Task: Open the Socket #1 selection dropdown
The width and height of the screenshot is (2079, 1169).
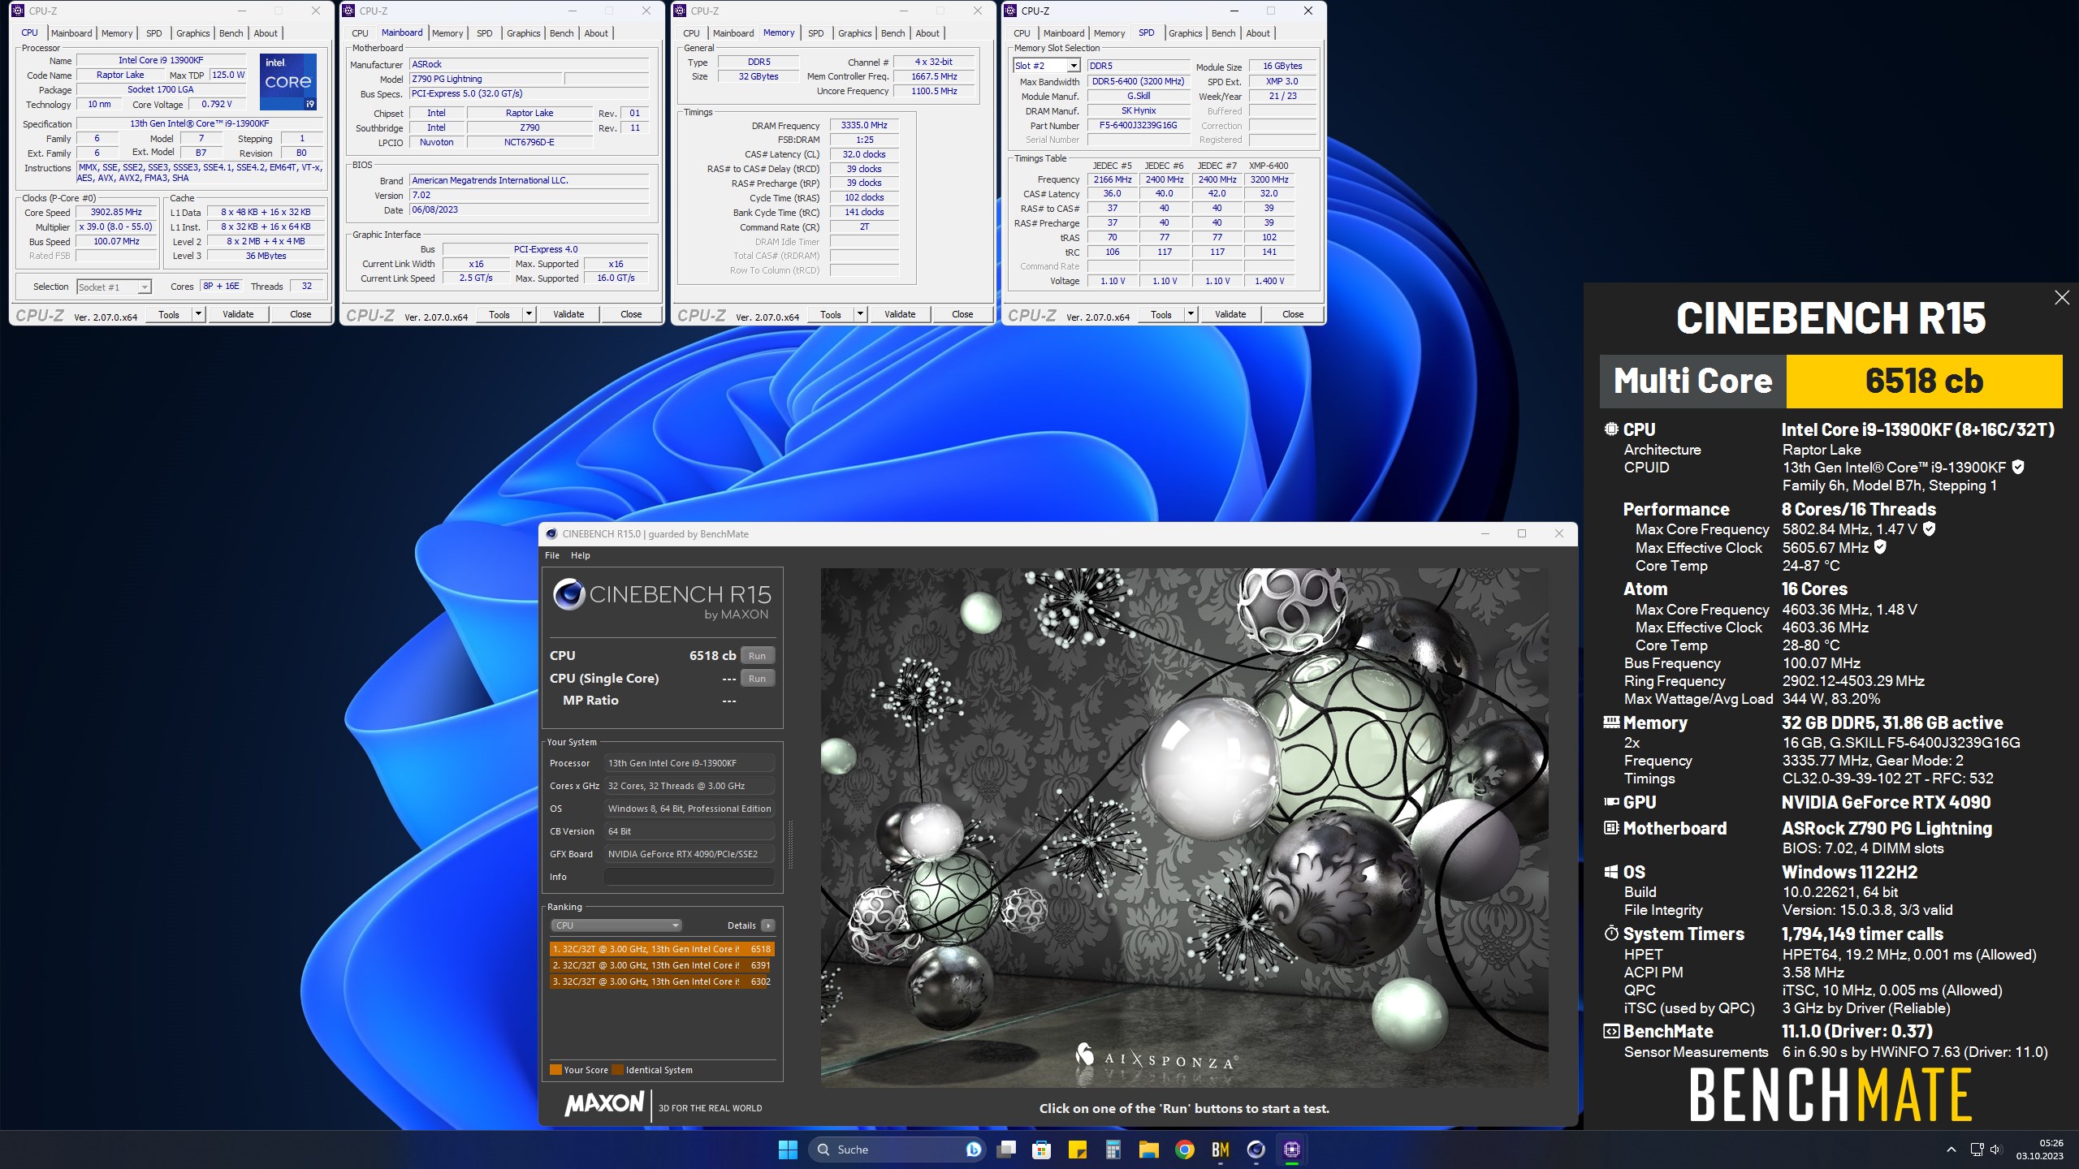Action: [x=114, y=287]
